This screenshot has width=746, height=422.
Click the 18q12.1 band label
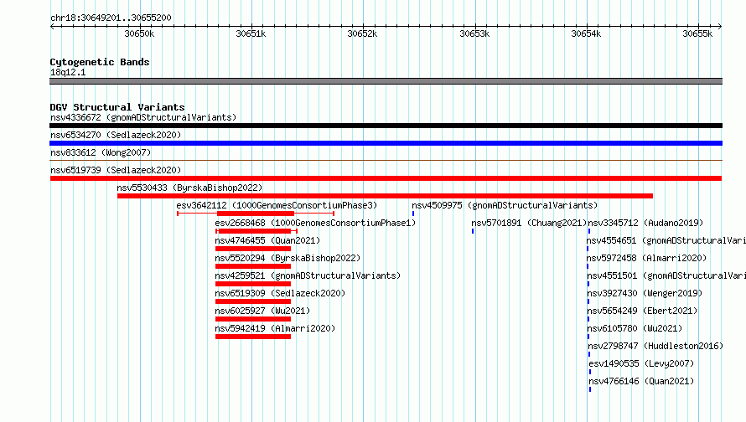pos(68,72)
